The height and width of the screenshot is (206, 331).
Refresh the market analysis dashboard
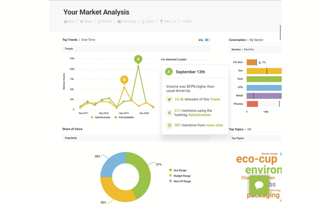point(104,21)
